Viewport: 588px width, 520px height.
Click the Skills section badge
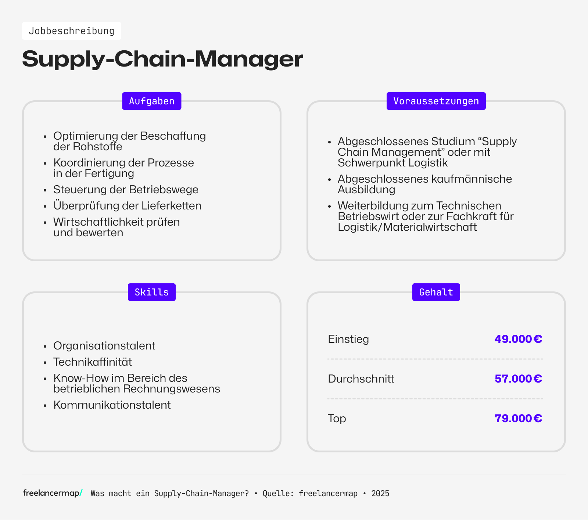click(151, 292)
